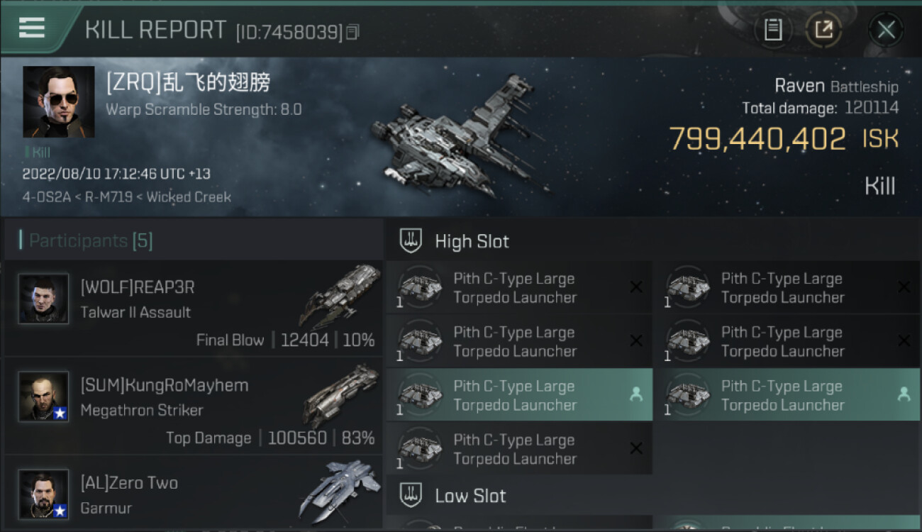Screen dimensions: 922x532
Task: Select first Pith C-Type Torpedo Launcher entry
Action: tap(519, 288)
